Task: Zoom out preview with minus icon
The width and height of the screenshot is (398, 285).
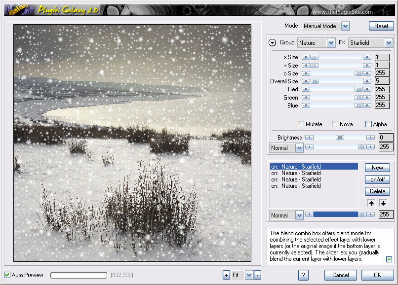Action: click(257, 275)
